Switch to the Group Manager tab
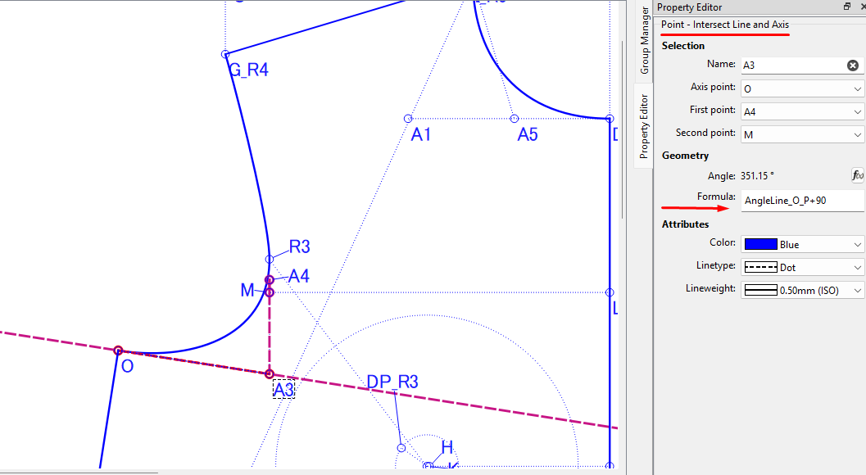Image resolution: width=866 pixels, height=475 pixels. 645,41
